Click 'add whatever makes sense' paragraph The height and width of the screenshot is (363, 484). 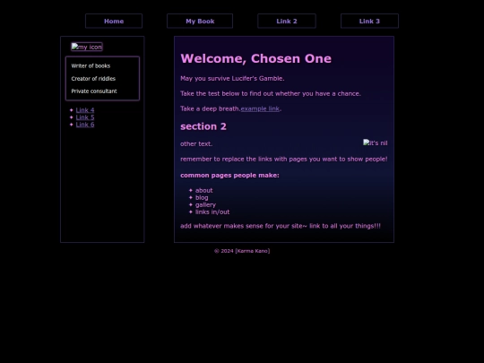coord(281,226)
